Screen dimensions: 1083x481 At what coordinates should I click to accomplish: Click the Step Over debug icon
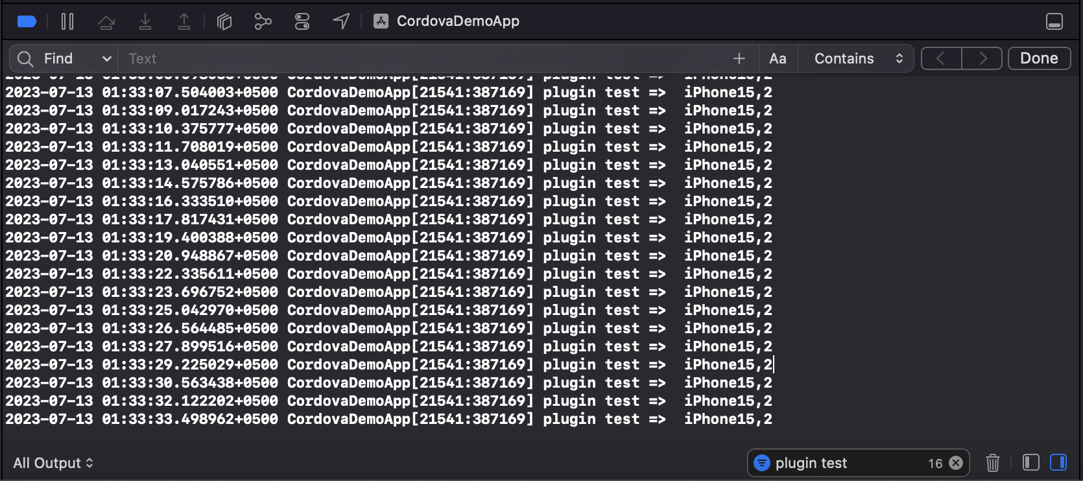pyautogui.click(x=106, y=22)
